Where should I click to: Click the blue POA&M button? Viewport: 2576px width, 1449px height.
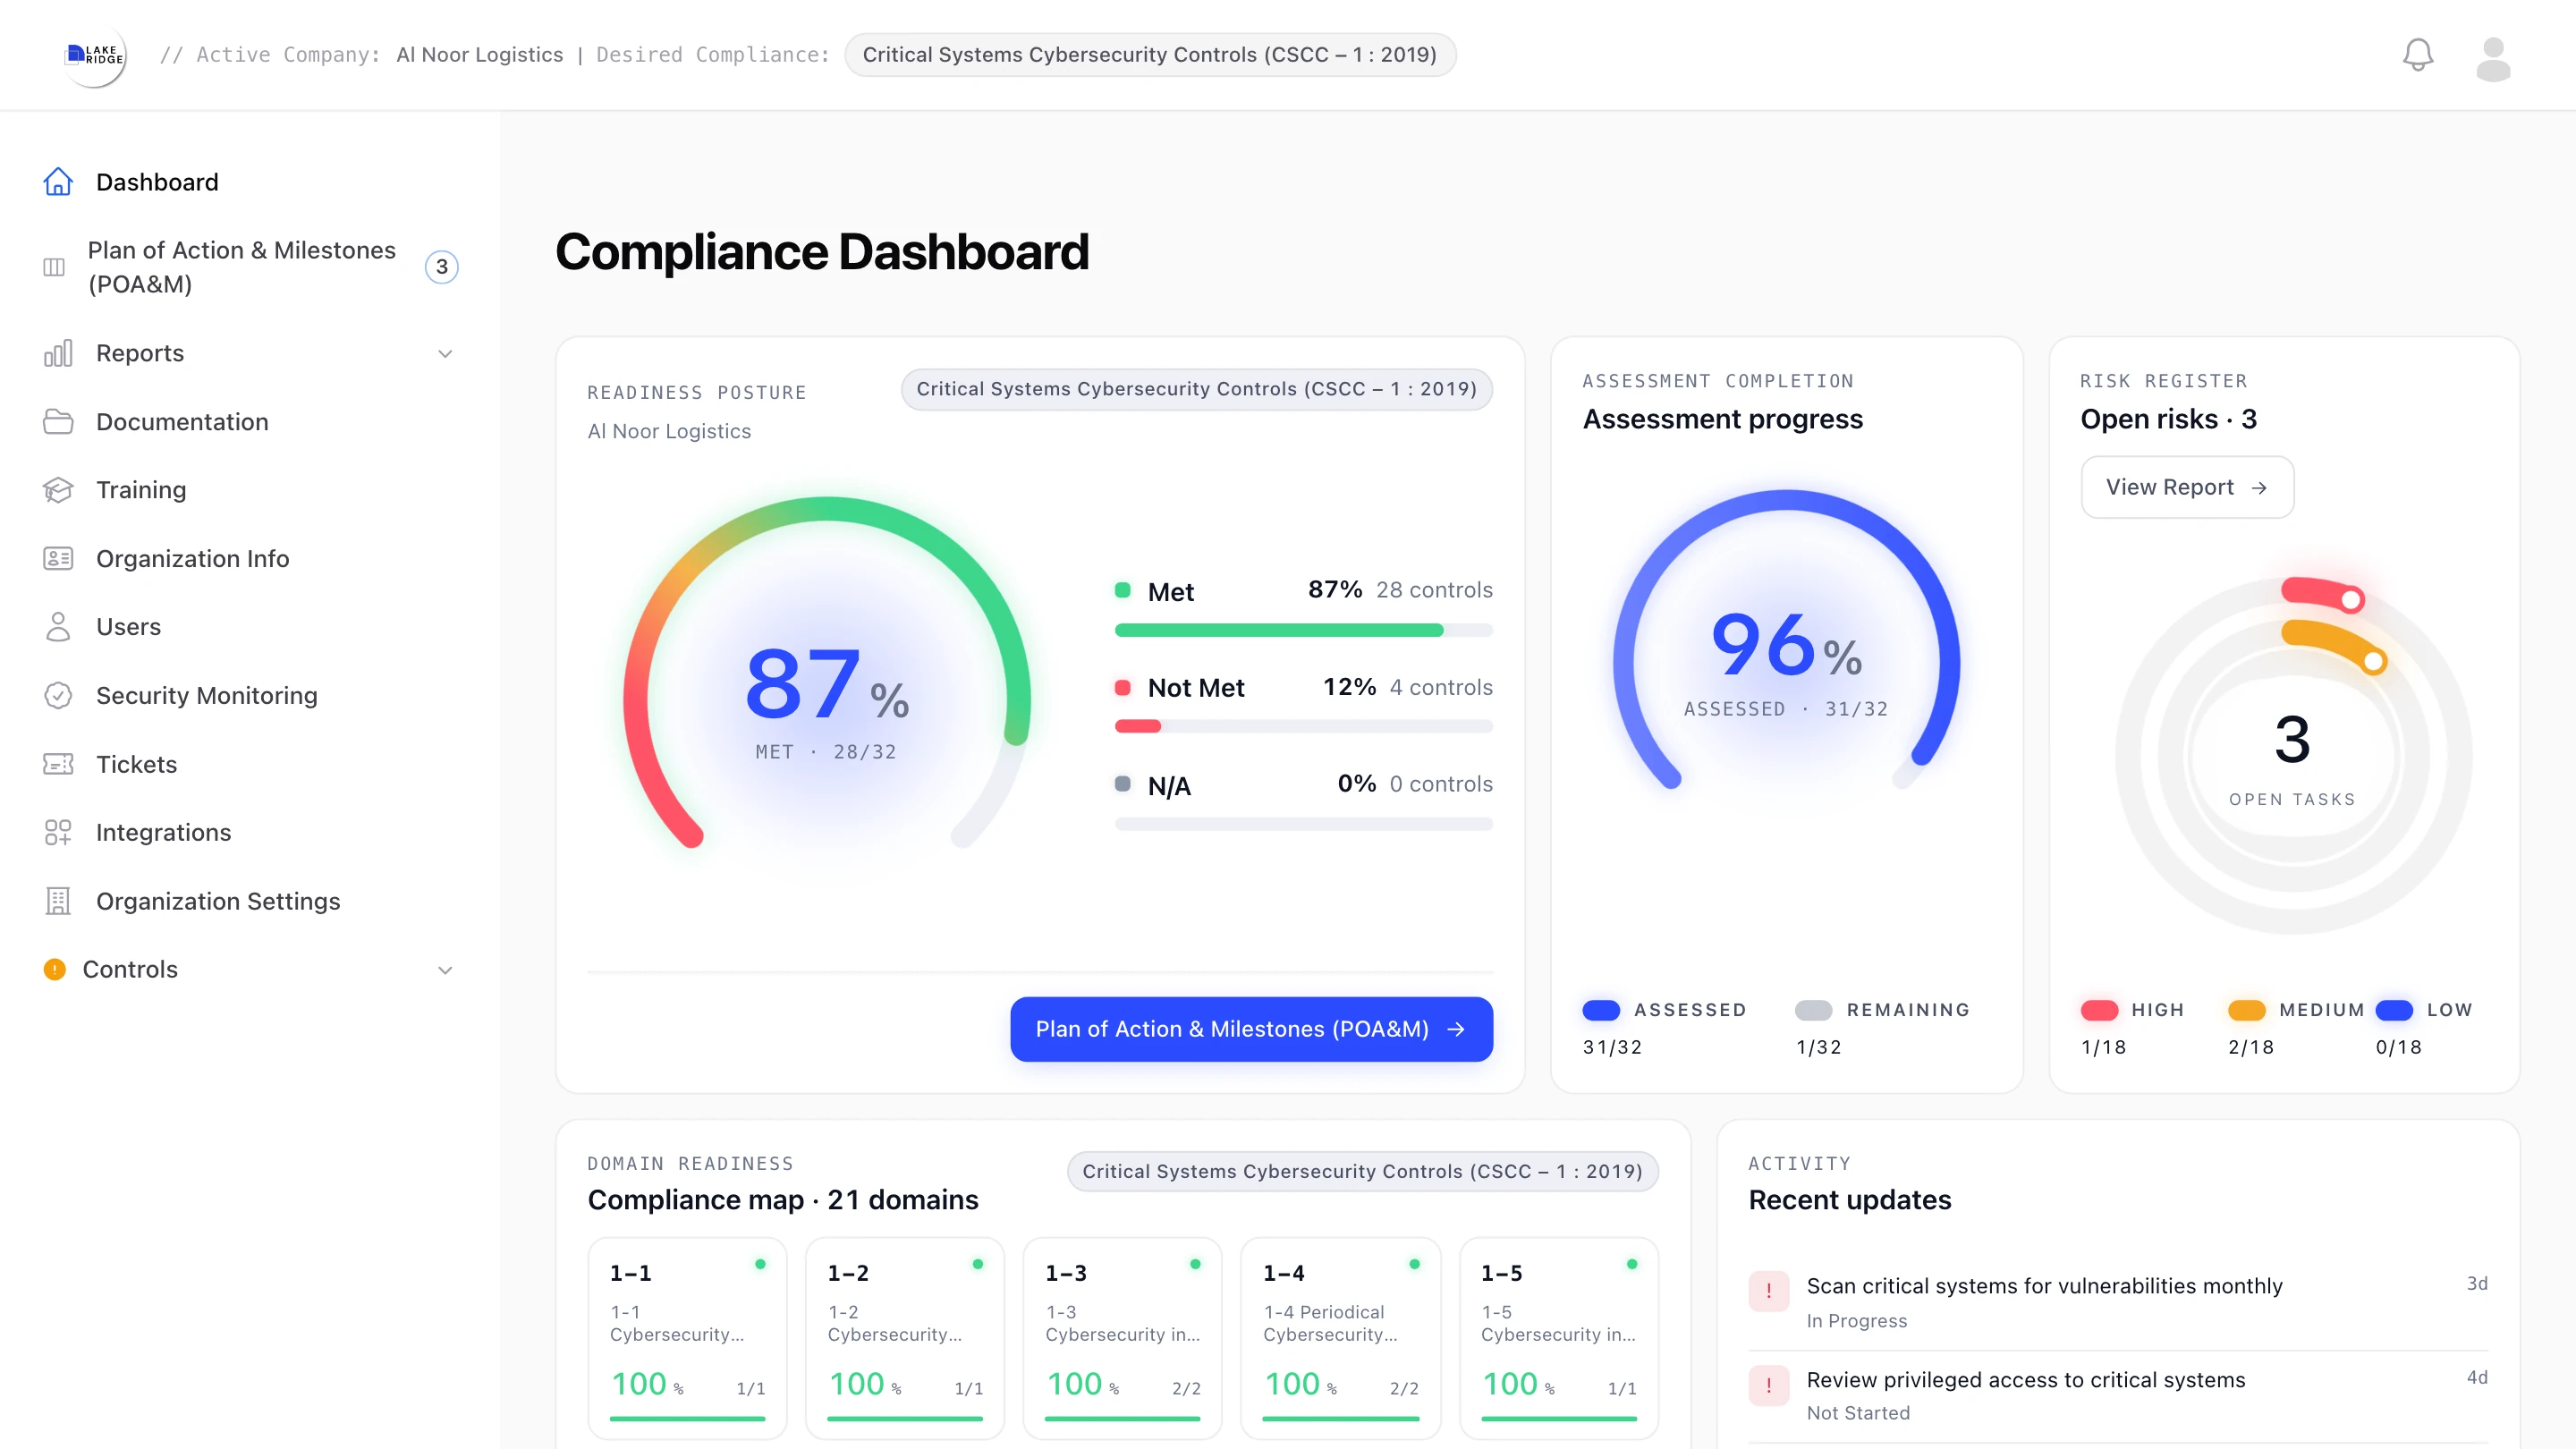click(x=1251, y=1029)
